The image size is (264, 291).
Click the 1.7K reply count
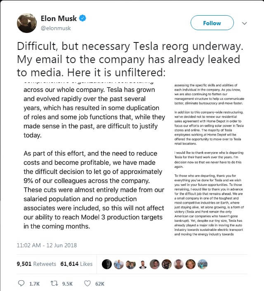coord(33,284)
